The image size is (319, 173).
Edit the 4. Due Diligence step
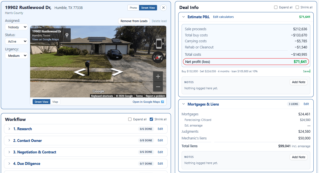[160, 163]
